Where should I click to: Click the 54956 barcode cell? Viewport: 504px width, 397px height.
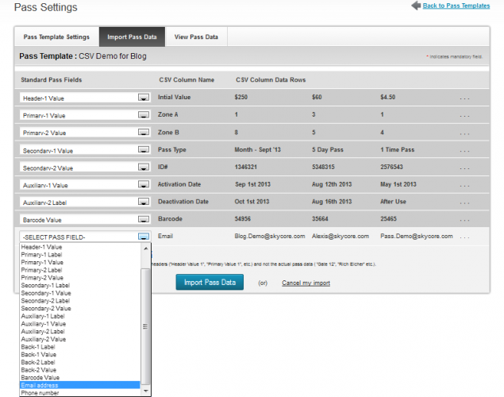[243, 219]
